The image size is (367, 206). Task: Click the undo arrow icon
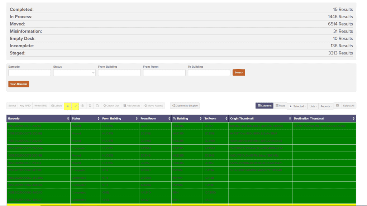[x=90, y=106]
